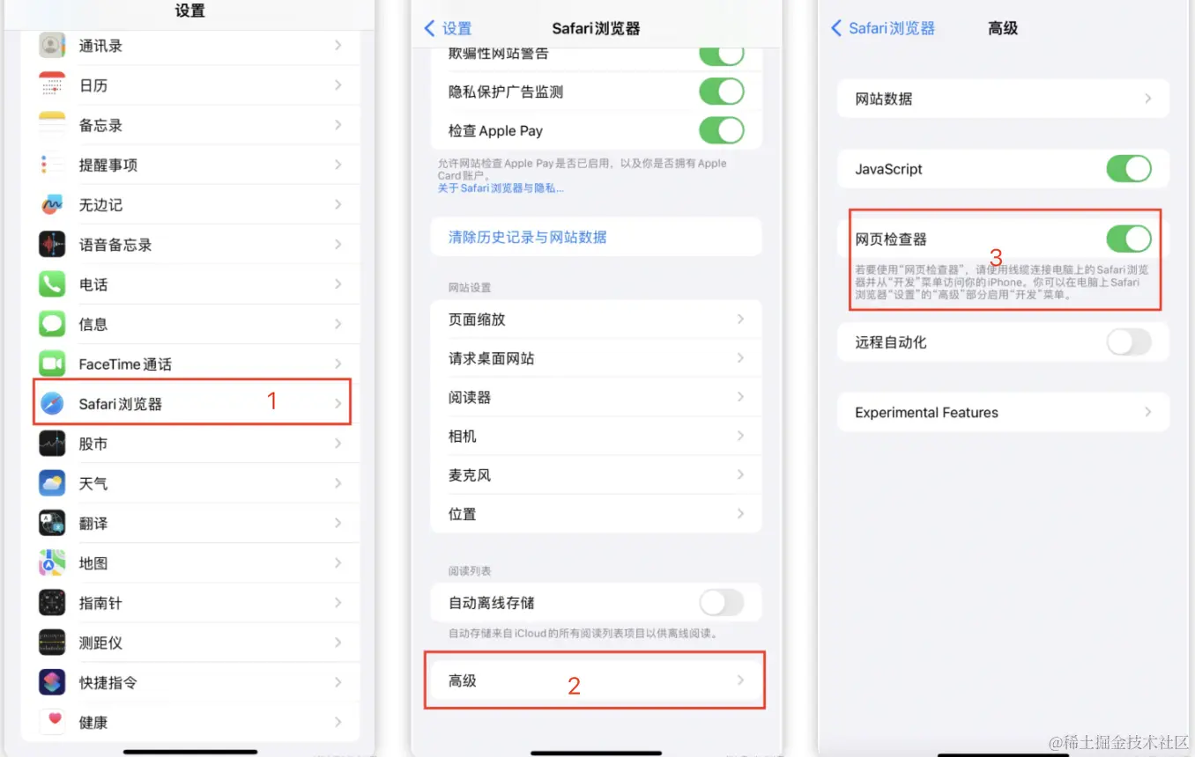Select 快捷指令 label in Settings list
Screen dimensions: 1195x757
click(108, 682)
